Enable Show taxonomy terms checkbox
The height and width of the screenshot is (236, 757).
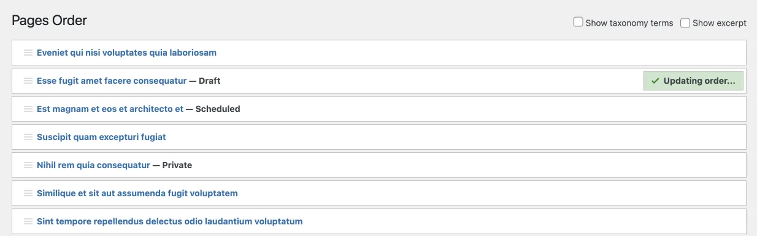point(578,22)
